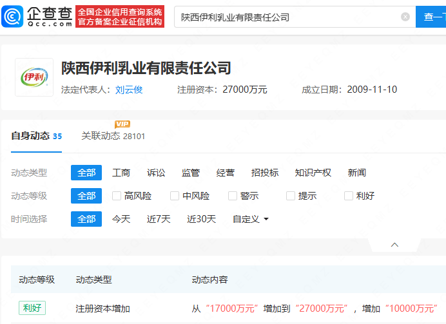Click the 2009-11-10 founding date

click(372, 90)
